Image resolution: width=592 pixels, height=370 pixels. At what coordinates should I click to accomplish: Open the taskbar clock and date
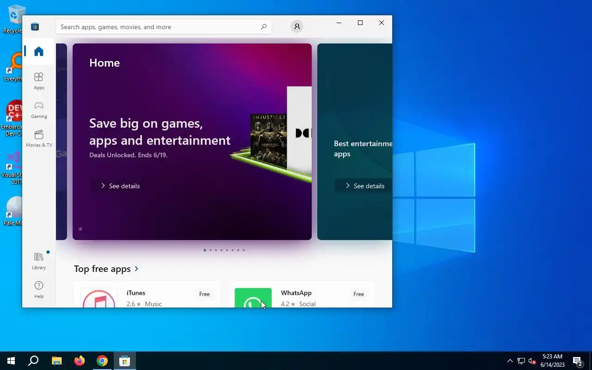pos(552,361)
